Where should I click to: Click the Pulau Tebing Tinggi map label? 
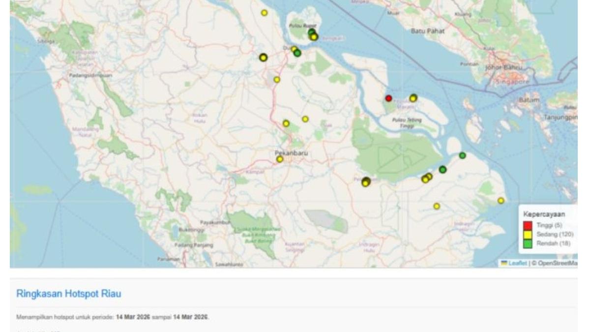click(x=407, y=123)
